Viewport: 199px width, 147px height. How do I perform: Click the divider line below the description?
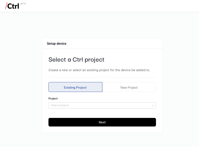click(x=102, y=77)
